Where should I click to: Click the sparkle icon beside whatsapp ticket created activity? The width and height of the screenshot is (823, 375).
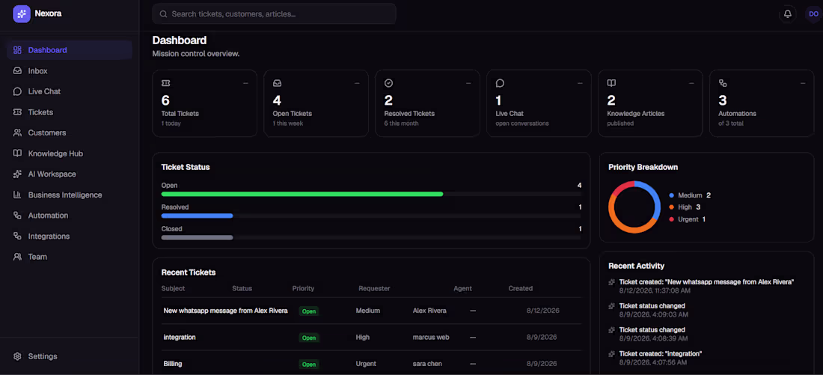pyautogui.click(x=611, y=282)
